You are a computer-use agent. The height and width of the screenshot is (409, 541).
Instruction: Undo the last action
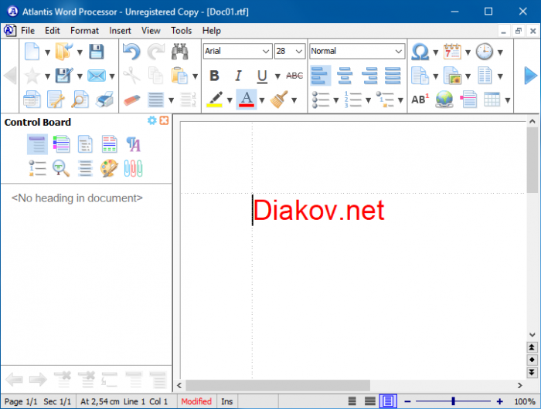pos(131,52)
